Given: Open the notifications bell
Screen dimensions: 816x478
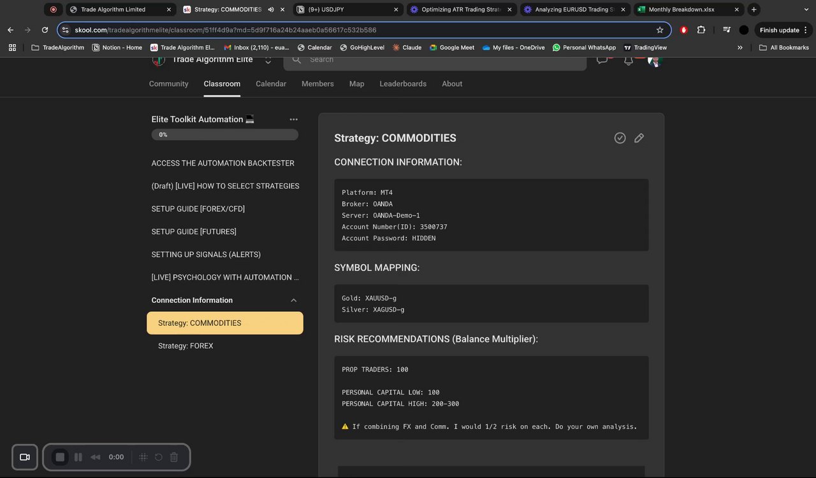Looking at the screenshot, I should (x=629, y=60).
